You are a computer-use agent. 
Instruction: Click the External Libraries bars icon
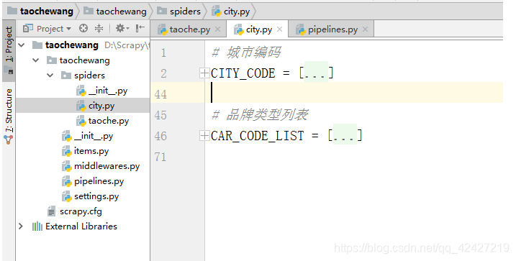coord(37,226)
